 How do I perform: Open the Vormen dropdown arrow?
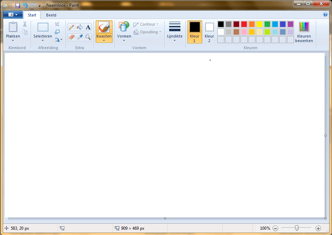[x=124, y=41]
